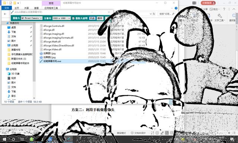This screenshot has height=143, width=238.
Task: Open 新建文件夹 (3) in sidebar
Action: pos(19,59)
